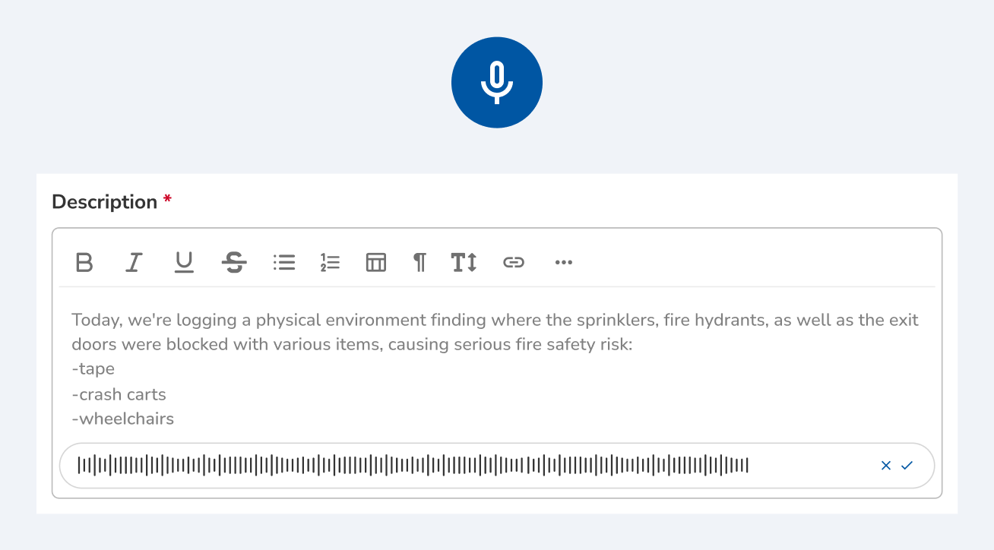Click the blue microphone record button
Viewport: 994px width, 550px height.
[497, 82]
